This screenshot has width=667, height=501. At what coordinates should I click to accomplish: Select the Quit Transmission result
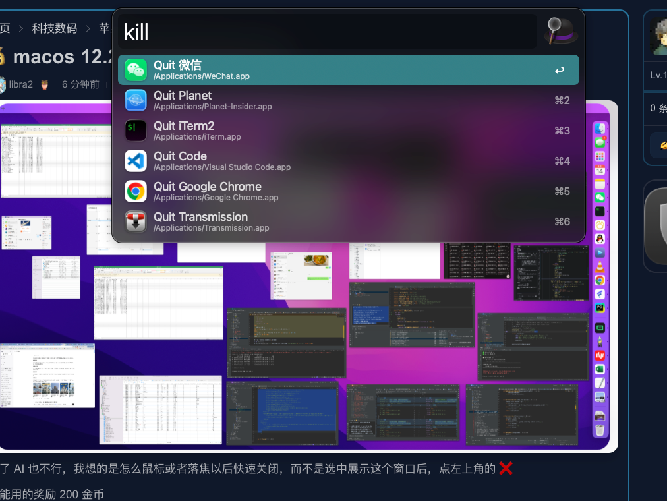(349, 221)
